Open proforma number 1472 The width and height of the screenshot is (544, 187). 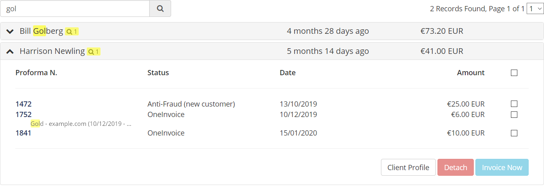(x=23, y=104)
